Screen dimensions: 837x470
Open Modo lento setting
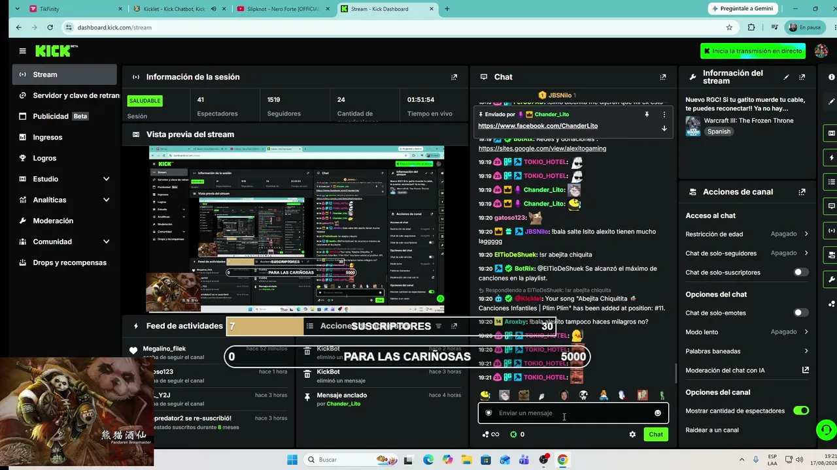[x=747, y=332]
